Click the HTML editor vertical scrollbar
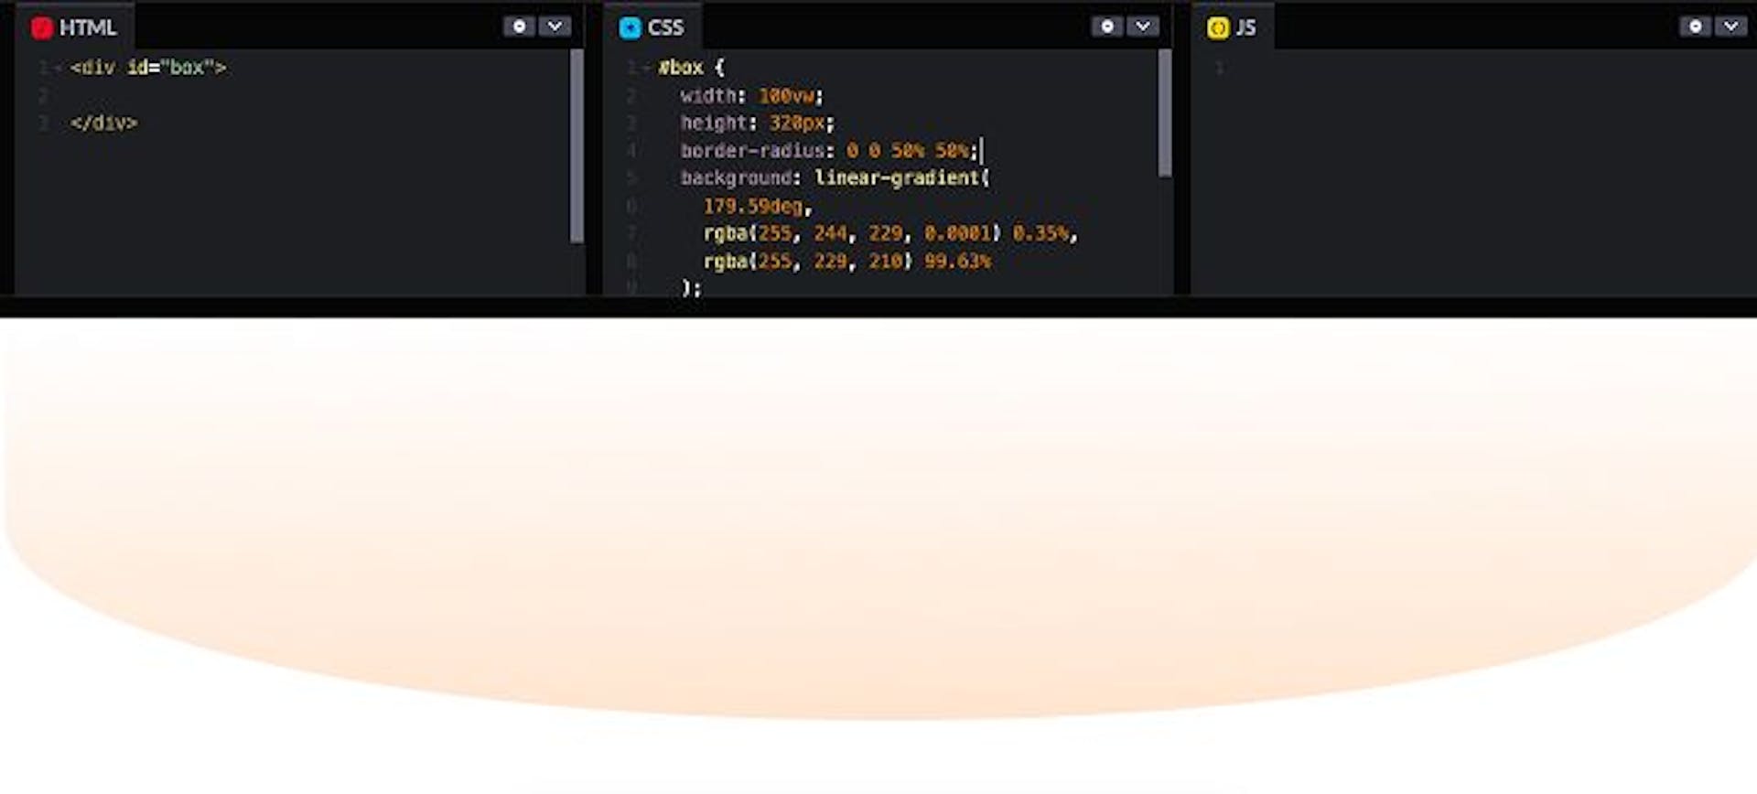The height and width of the screenshot is (794, 1757). tap(577, 146)
